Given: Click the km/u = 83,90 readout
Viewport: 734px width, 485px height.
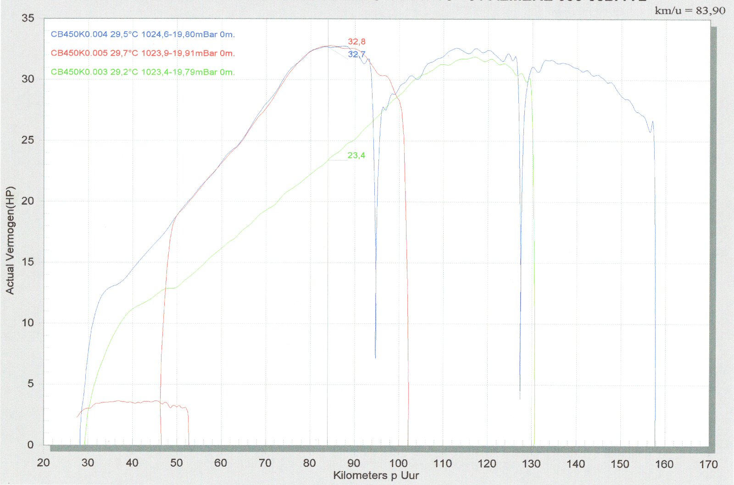Looking at the screenshot, I should tap(690, 11).
